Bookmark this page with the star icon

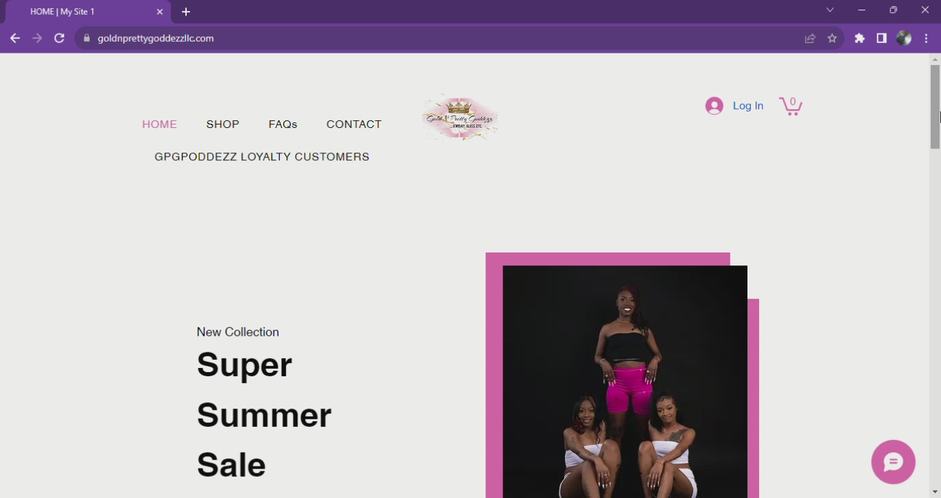tap(832, 38)
